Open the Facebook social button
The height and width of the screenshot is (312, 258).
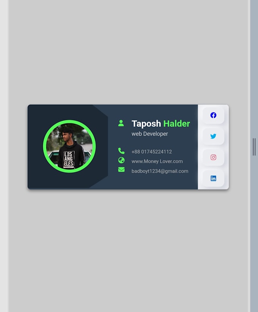213,115
